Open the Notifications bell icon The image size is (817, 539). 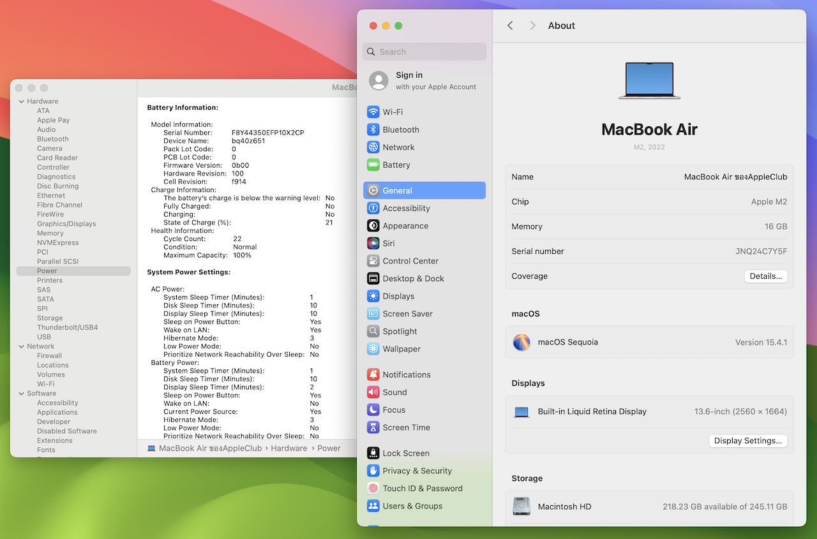pyautogui.click(x=373, y=374)
